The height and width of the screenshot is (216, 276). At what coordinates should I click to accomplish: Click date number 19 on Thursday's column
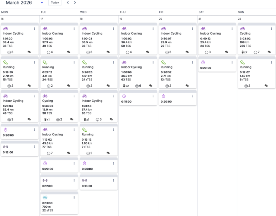click(121, 19)
